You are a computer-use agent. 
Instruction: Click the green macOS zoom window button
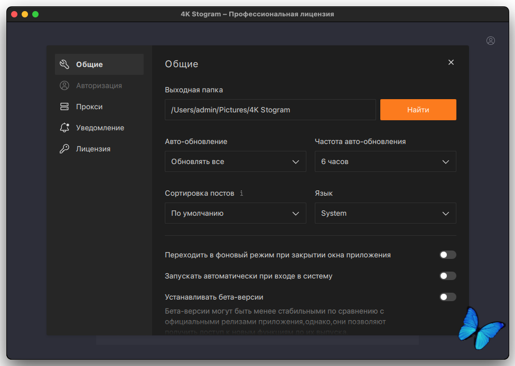pos(35,14)
